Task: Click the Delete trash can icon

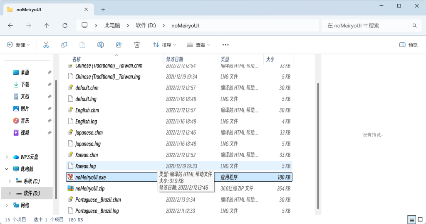Action: [x=137, y=45]
